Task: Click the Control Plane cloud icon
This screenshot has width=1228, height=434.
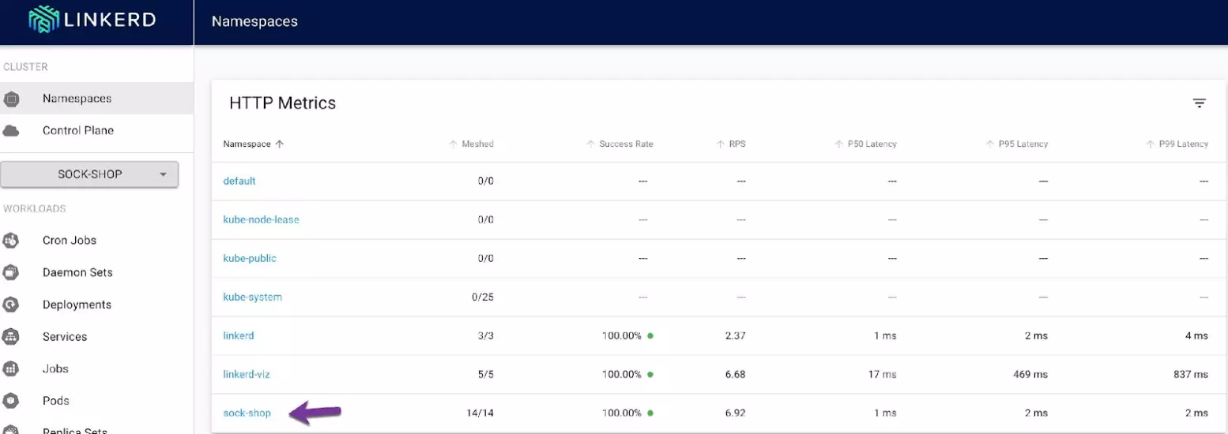Action: click(12, 130)
